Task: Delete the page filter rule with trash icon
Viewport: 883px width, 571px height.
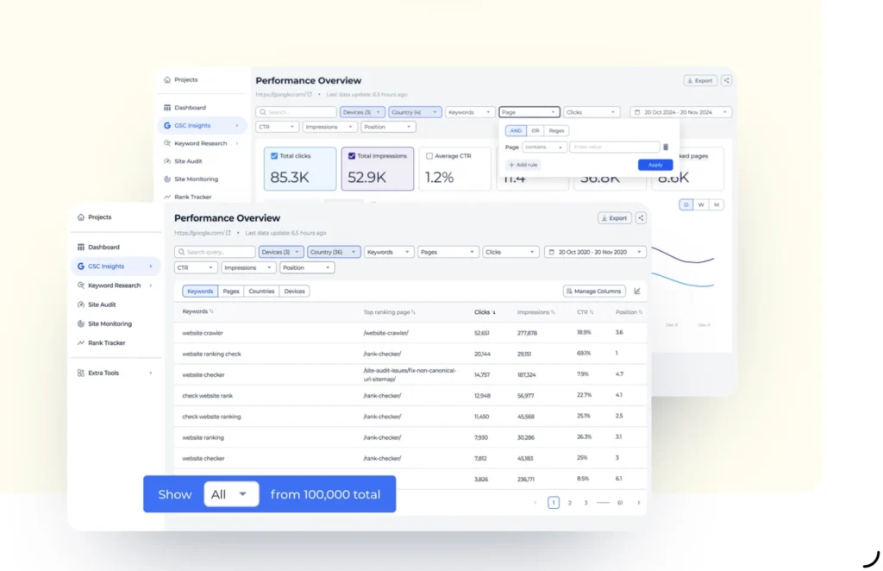Action: click(666, 147)
